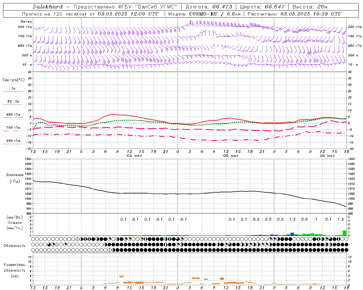The height and width of the screenshot is (290, 363).
Task: Click the Ветер panel label
Action: pos(26,22)
